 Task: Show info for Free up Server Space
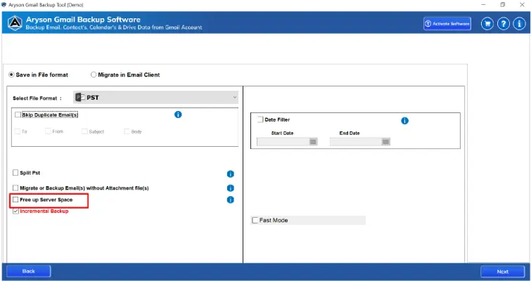230,200
